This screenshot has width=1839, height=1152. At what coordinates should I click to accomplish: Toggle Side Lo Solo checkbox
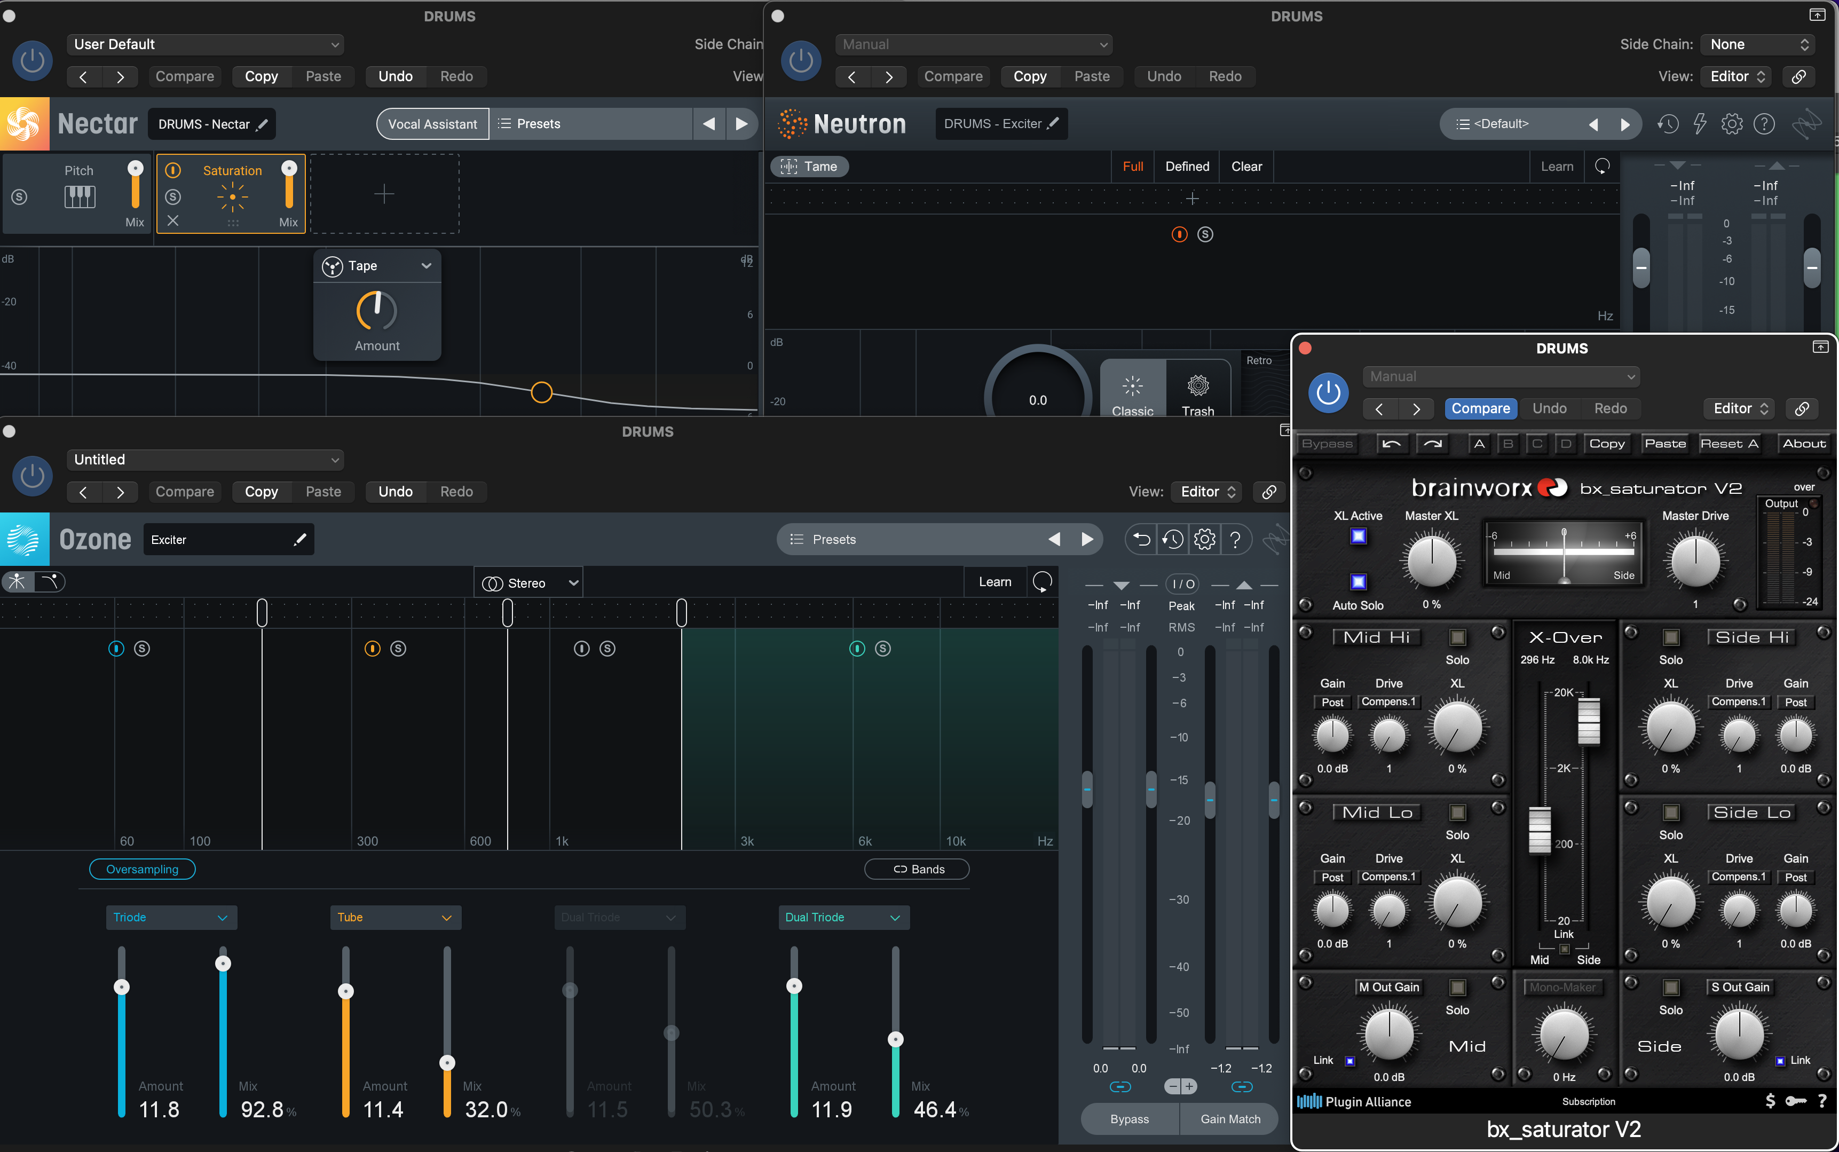point(1671,812)
